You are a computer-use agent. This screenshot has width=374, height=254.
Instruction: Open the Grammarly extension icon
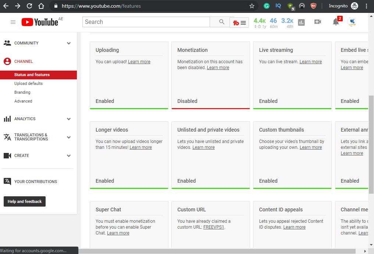pos(266,6)
